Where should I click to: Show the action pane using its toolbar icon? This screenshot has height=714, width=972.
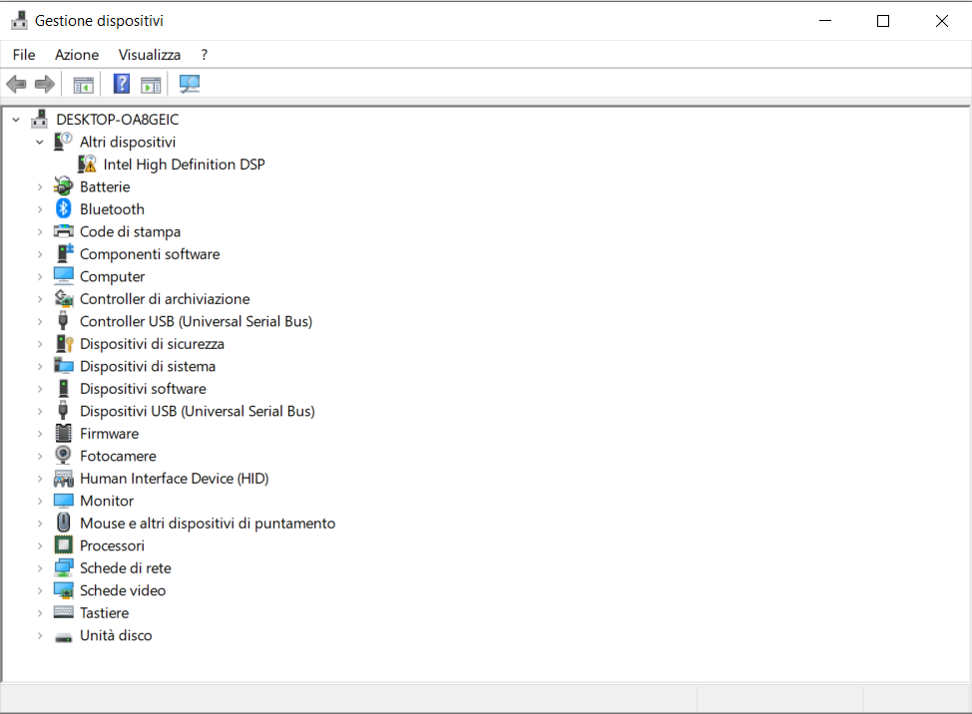151,84
